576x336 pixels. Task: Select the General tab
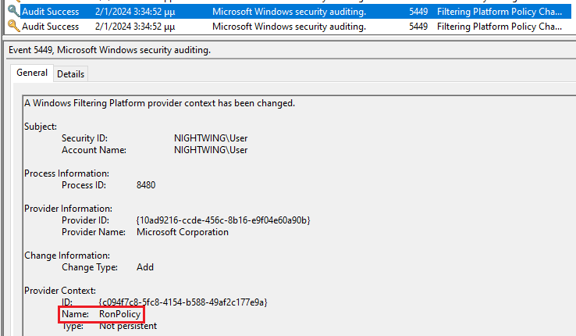pyautogui.click(x=32, y=73)
